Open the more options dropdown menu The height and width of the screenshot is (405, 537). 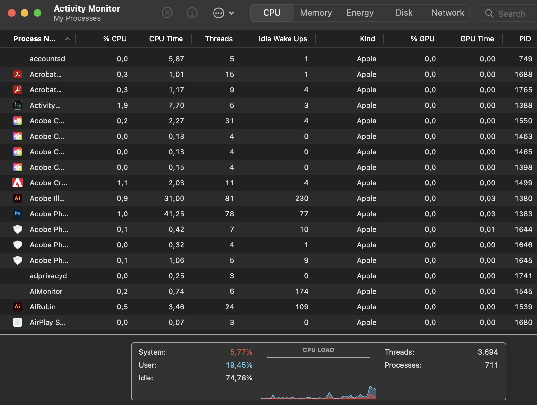(224, 13)
